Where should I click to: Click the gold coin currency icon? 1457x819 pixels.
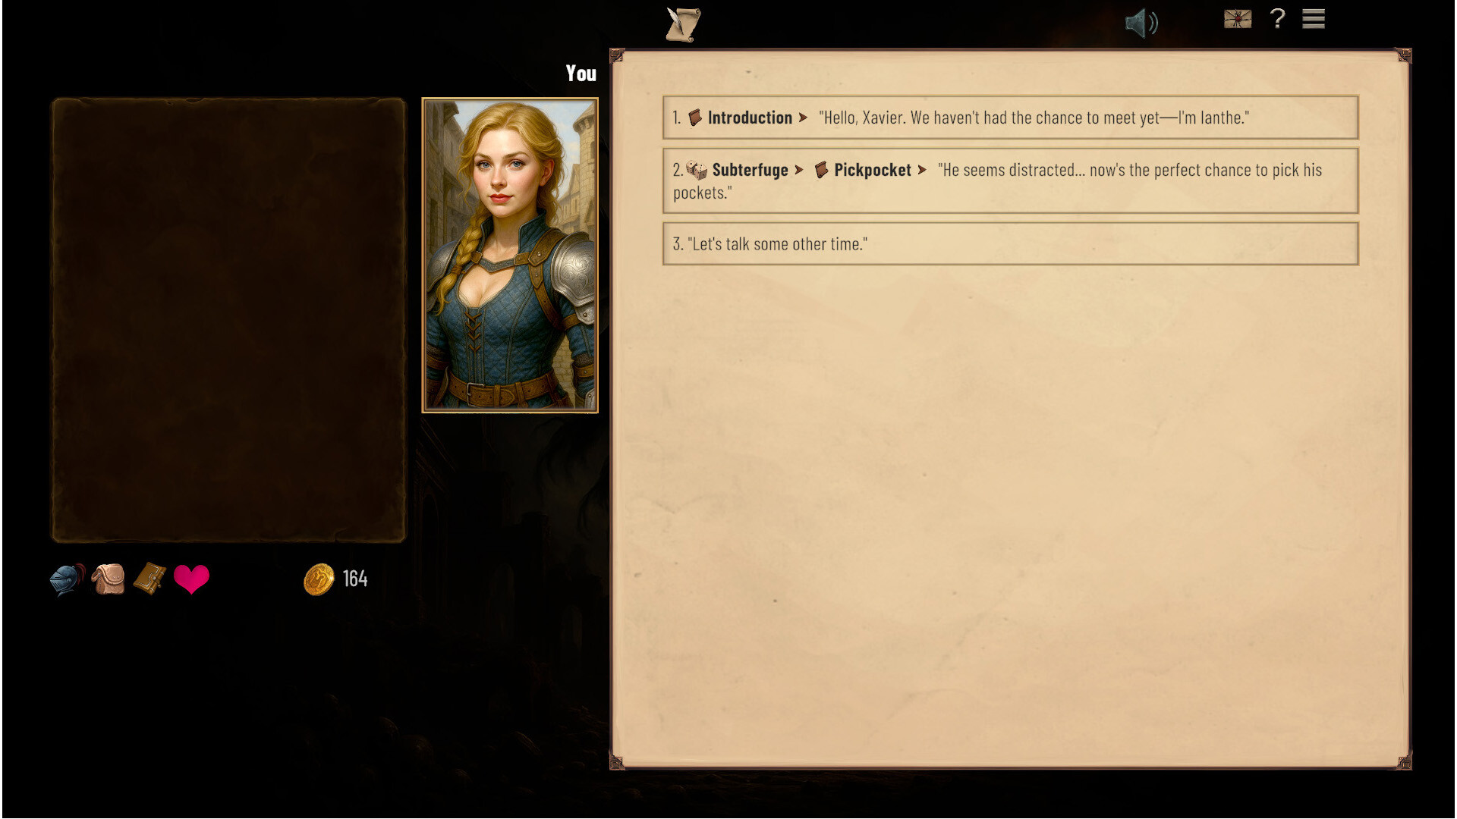point(319,579)
